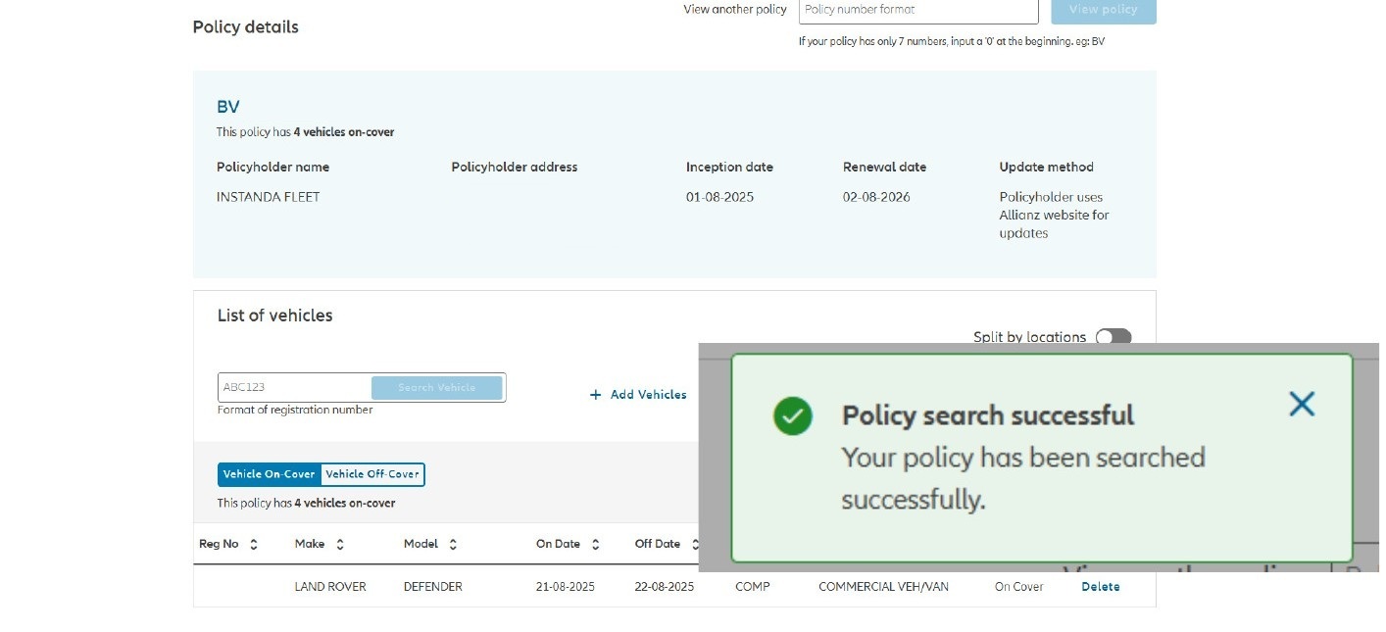Click the Off Date column header
This screenshot has width=1386, height=632.
(x=658, y=544)
